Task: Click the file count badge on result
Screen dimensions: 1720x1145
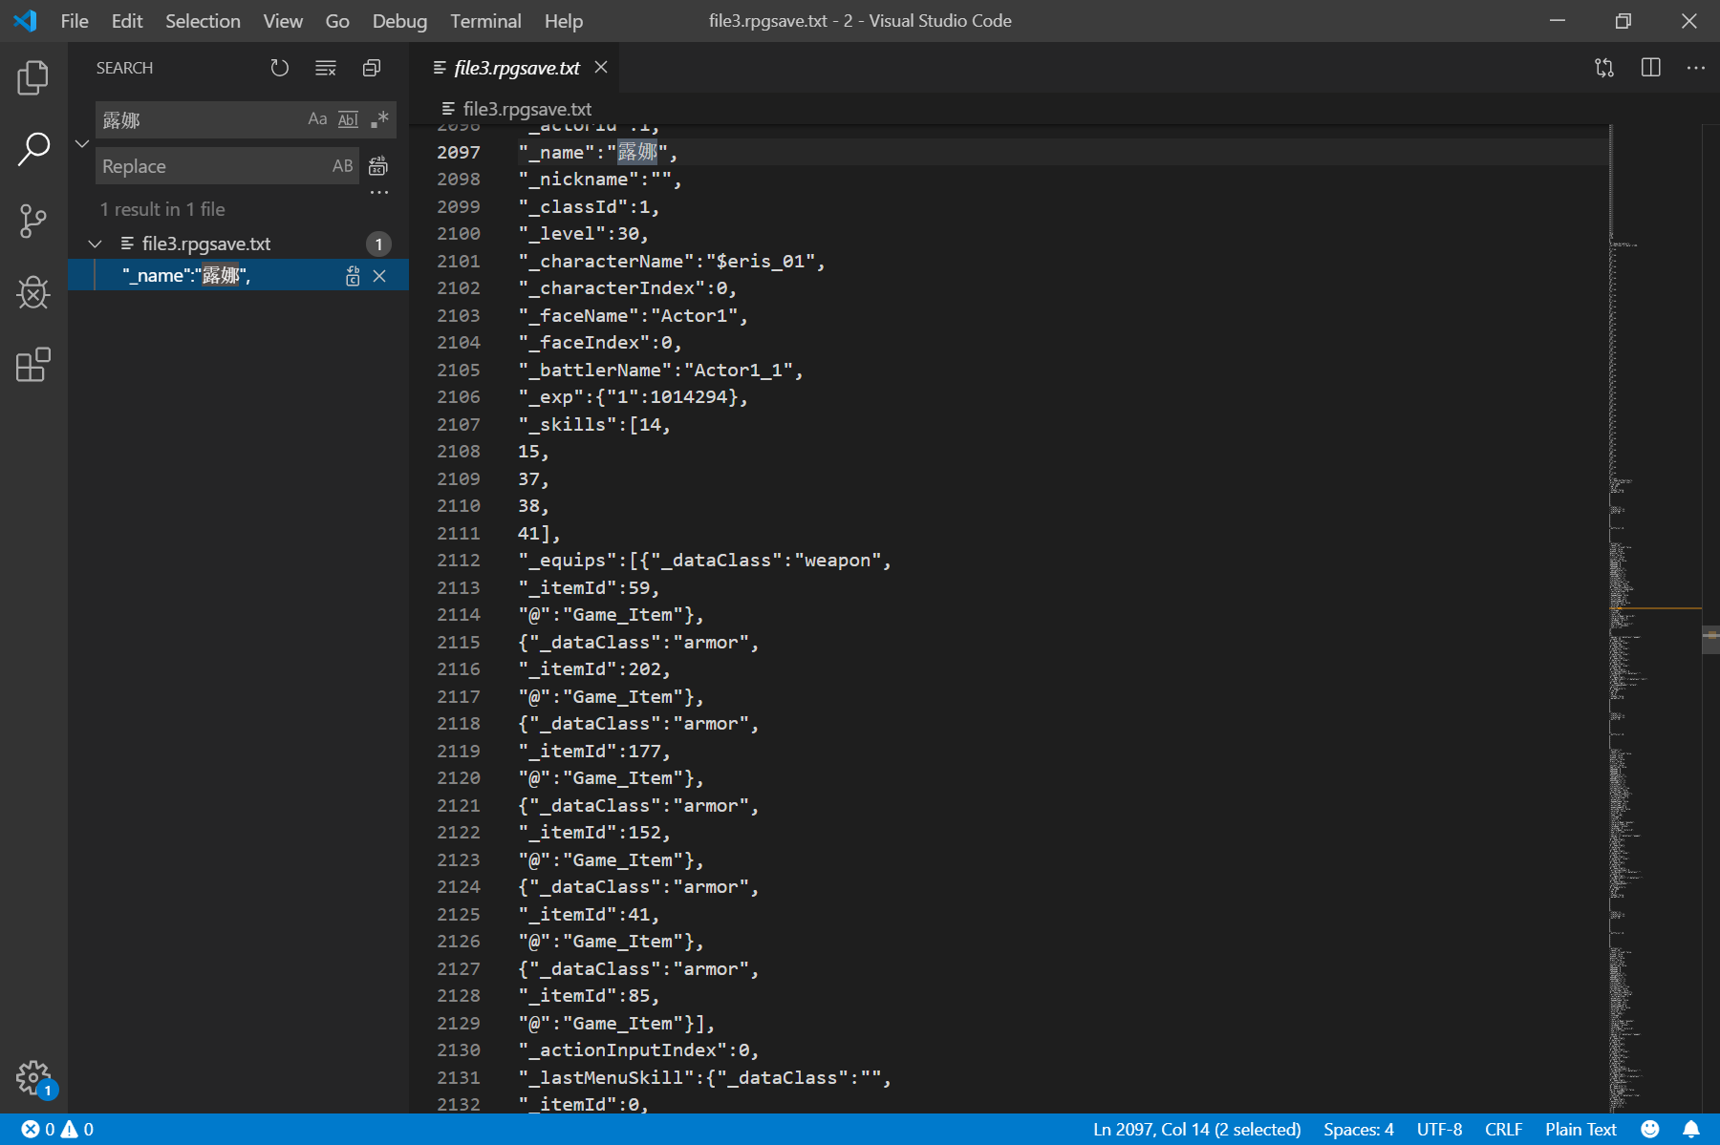Action: coord(378,244)
